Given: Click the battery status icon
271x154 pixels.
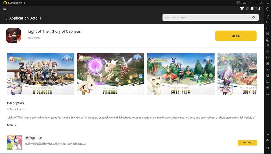Looking at the screenshot, I should [x=252, y=9].
